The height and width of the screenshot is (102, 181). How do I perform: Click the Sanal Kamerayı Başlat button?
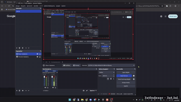point(124,79)
